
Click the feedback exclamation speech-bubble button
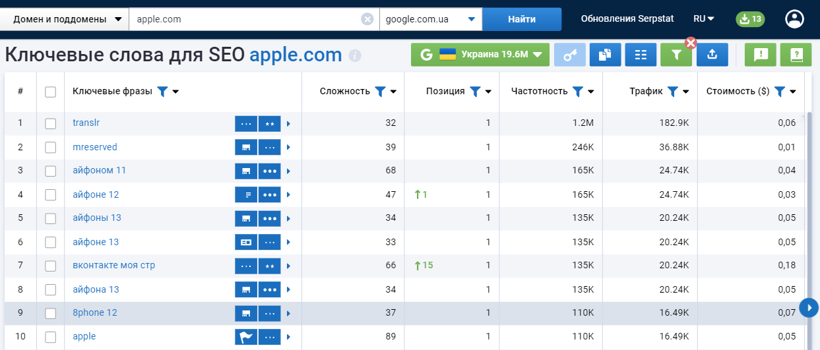pos(761,55)
